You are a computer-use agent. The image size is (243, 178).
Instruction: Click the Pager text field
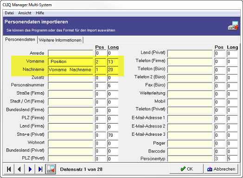(x=190, y=143)
